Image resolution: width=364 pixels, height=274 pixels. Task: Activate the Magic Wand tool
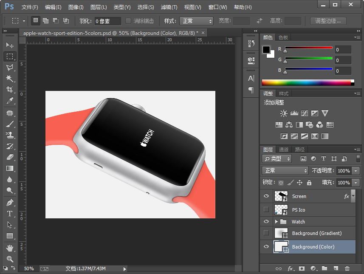10,79
